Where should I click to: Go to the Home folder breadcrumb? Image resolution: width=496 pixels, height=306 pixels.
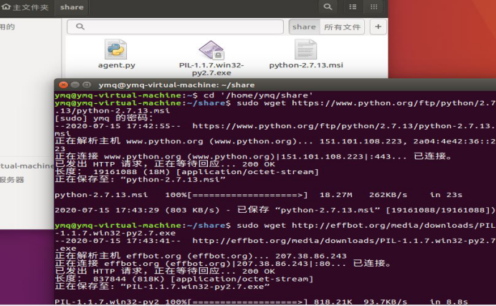tap(25, 7)
